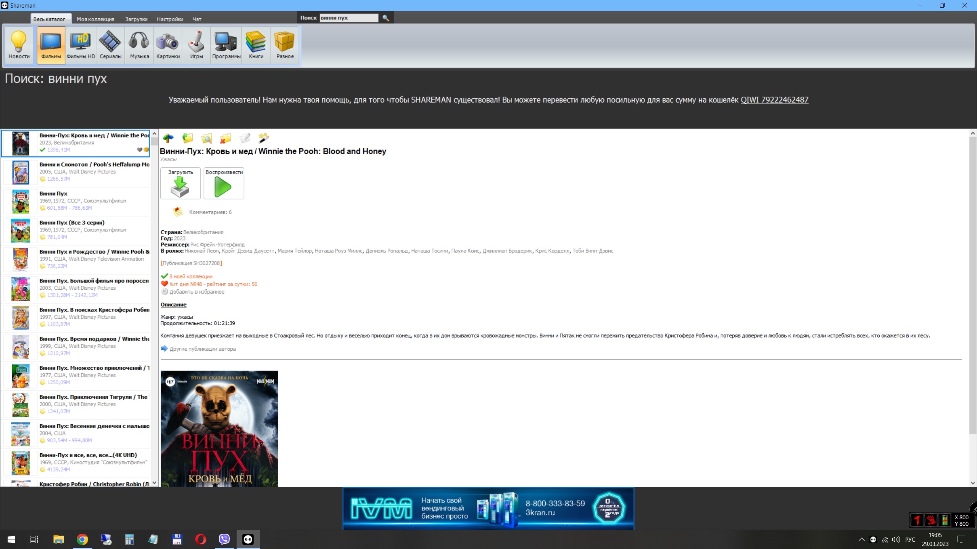Open the Книги books category

click(256, 45)
